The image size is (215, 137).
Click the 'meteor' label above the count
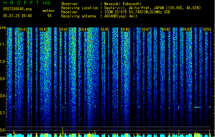49,11
